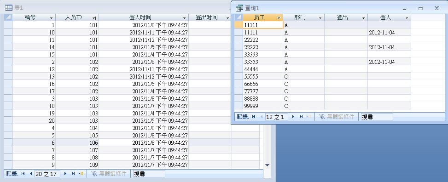Select the 查询1 window title bar

click(x=314, y=8)
